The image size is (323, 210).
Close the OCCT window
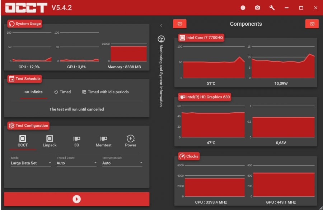pyautogui.click(x=315, y=8)
